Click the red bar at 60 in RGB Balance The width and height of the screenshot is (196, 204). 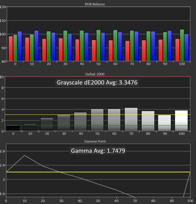pos(111,50)
